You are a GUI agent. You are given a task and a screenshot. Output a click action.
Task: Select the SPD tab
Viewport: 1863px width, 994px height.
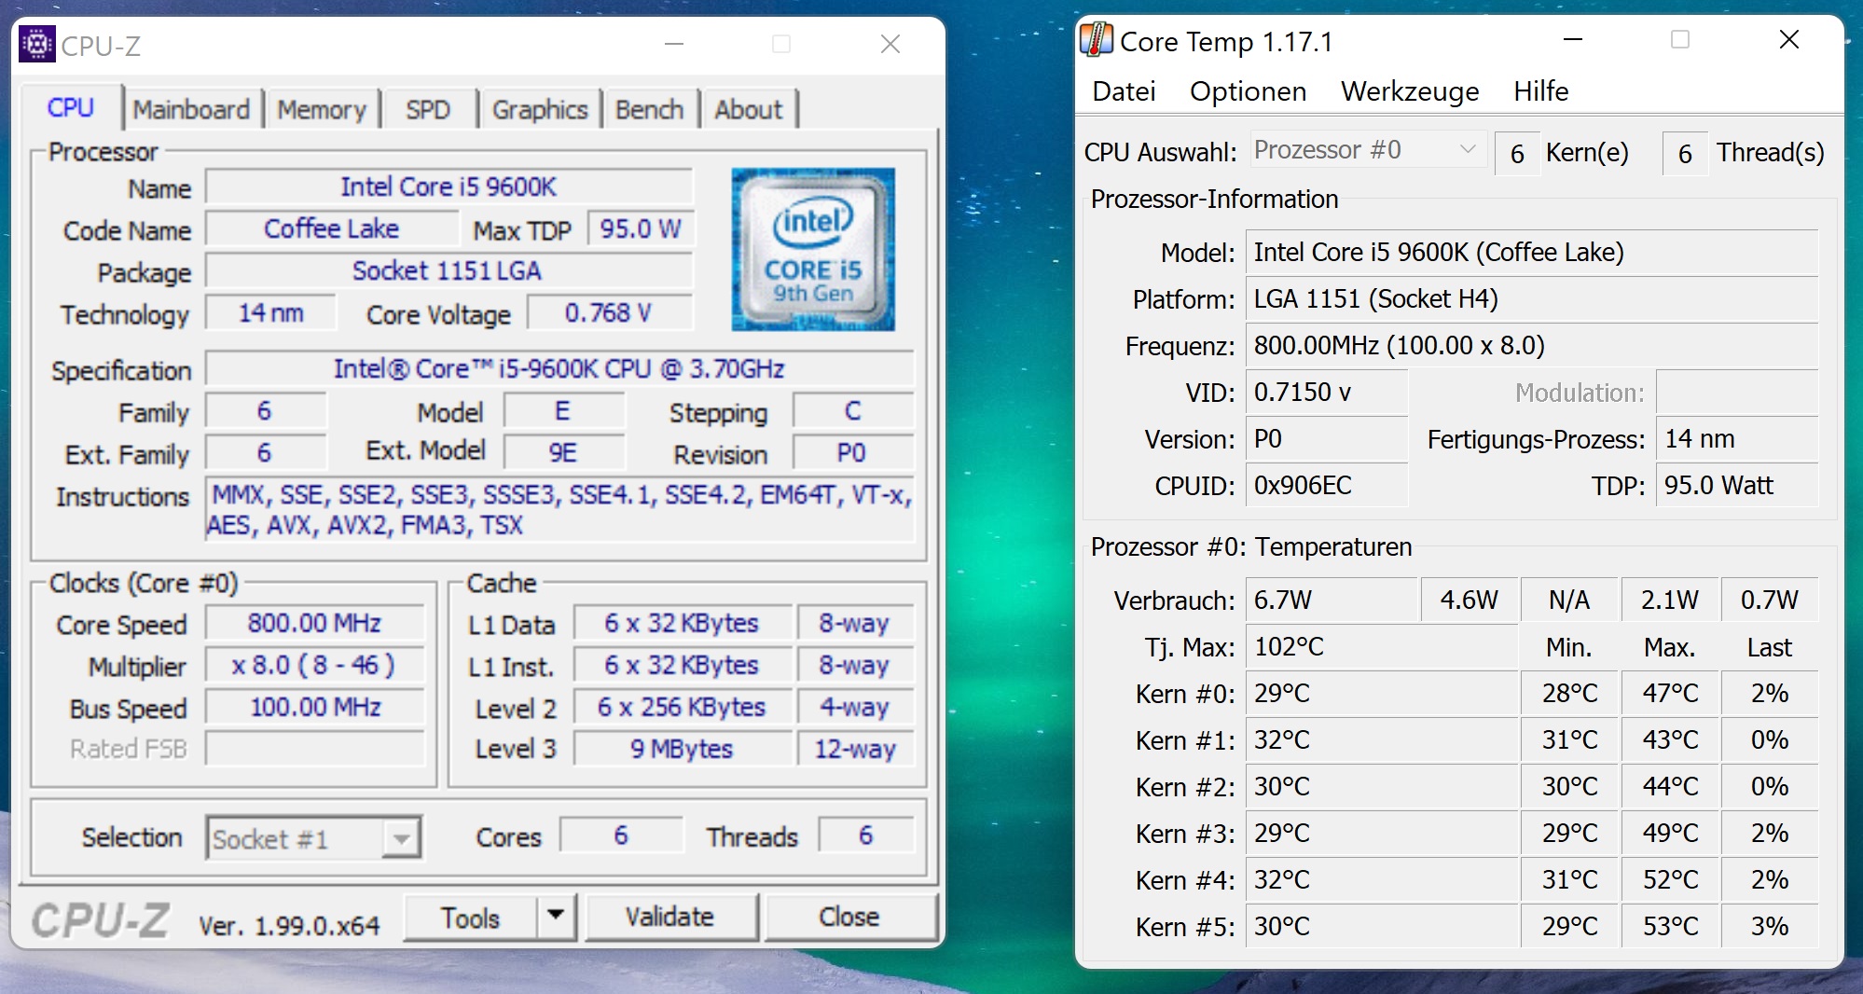click(x=428, y=109)
